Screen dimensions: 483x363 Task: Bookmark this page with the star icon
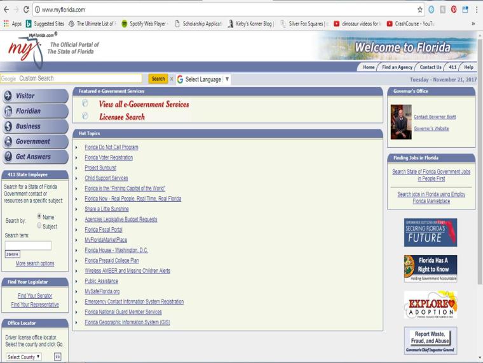(420, 10)
